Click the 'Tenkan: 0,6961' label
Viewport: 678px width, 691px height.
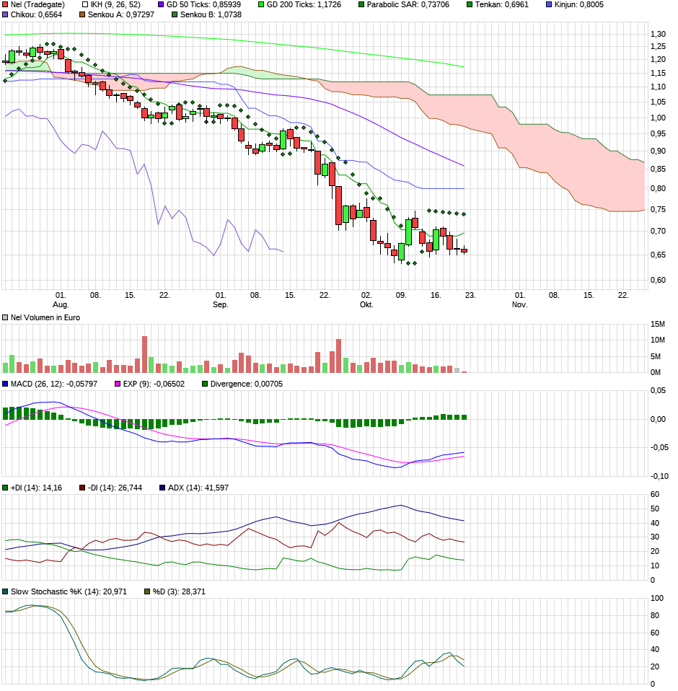pyautogui.click(x=502, y=5)
